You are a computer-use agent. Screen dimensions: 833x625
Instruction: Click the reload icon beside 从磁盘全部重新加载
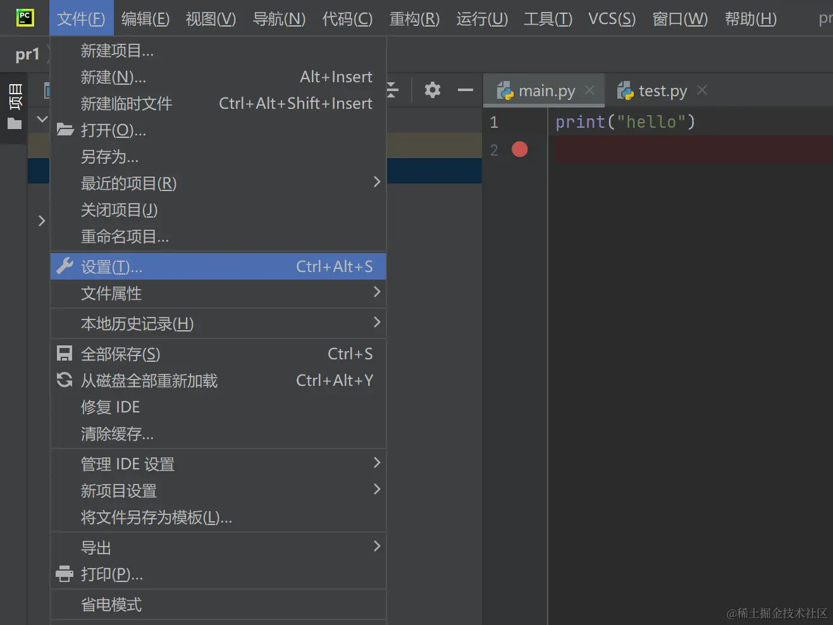click(65, 380)
